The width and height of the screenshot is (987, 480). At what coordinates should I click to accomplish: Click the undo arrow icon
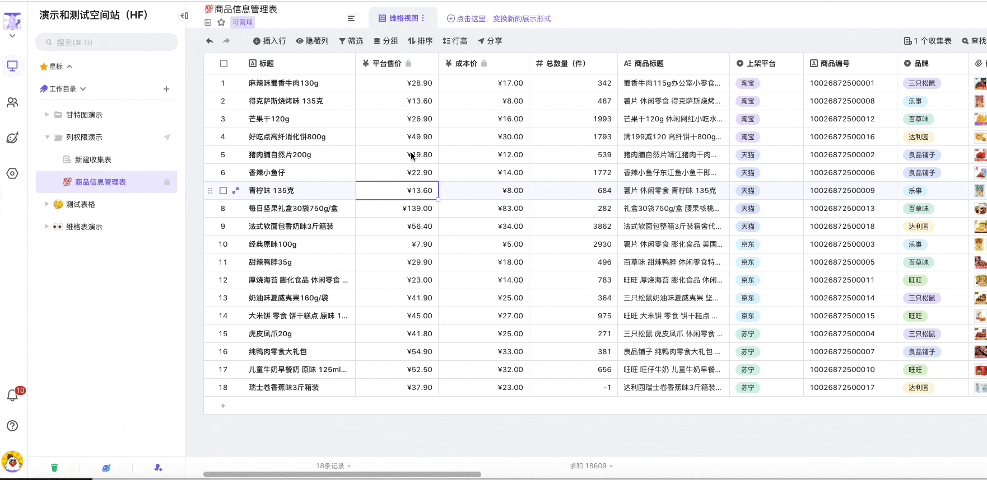(x=209, y=41)
